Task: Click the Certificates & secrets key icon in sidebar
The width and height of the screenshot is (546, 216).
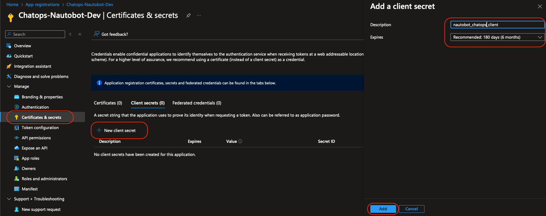Action: point(17,117)
